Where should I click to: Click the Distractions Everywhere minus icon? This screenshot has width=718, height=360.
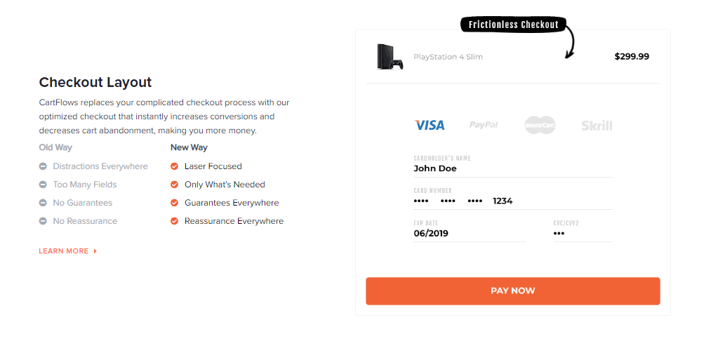[43, 166]
